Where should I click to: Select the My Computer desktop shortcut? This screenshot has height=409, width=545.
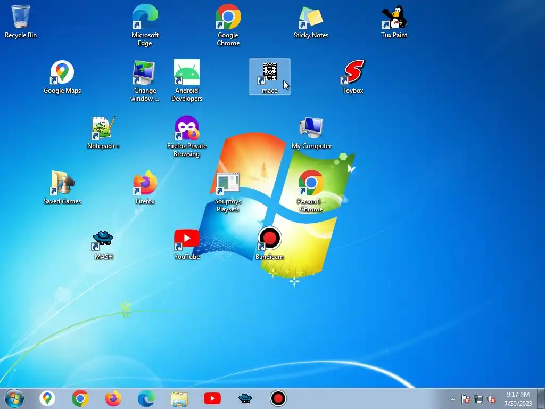click(x=311, y=132)
